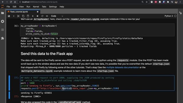The image size is (183, 103).
Task: Click the 'sending to Firefly 425651' output
Action: (36, 93)
